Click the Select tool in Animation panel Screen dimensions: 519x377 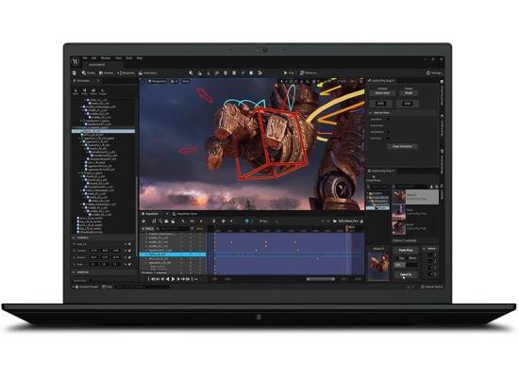coord(75,91)
